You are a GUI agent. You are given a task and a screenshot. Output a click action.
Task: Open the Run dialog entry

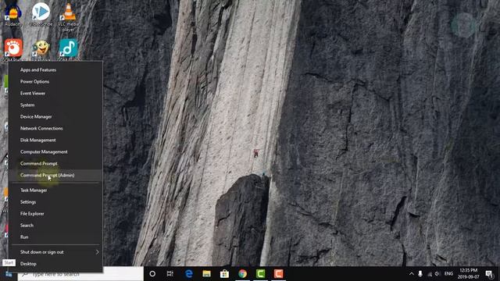click(x=55, y=237)
